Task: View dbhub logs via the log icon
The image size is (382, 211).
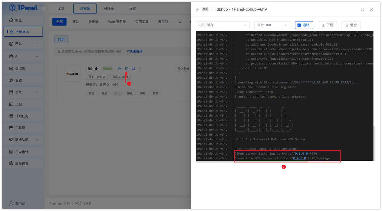Action: coord(127,69)
